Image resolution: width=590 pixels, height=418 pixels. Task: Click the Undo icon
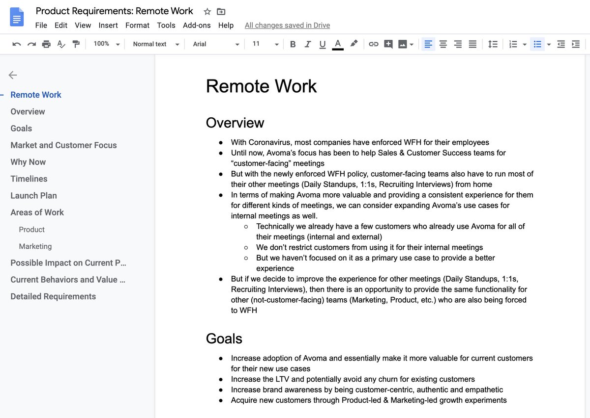[16, 44]
